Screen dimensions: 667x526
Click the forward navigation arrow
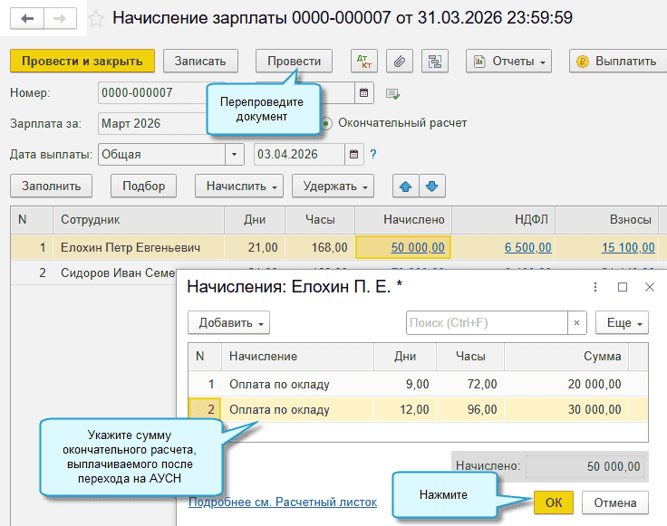pyautogui.click(x=60, y=18)
